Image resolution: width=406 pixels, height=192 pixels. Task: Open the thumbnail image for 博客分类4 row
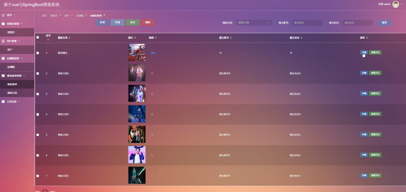pyautogui.click(x=137, y=114)
